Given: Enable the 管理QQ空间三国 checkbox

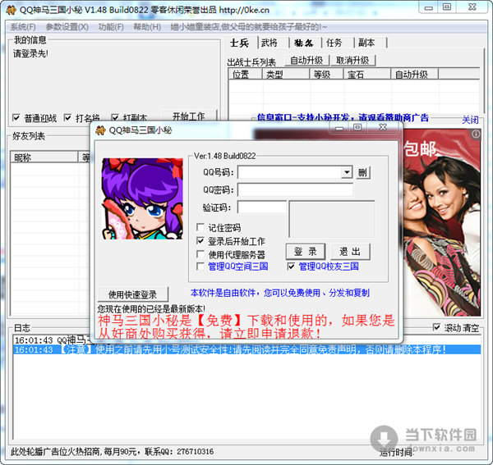Looking at the screenshot, I should click(200, 267).
